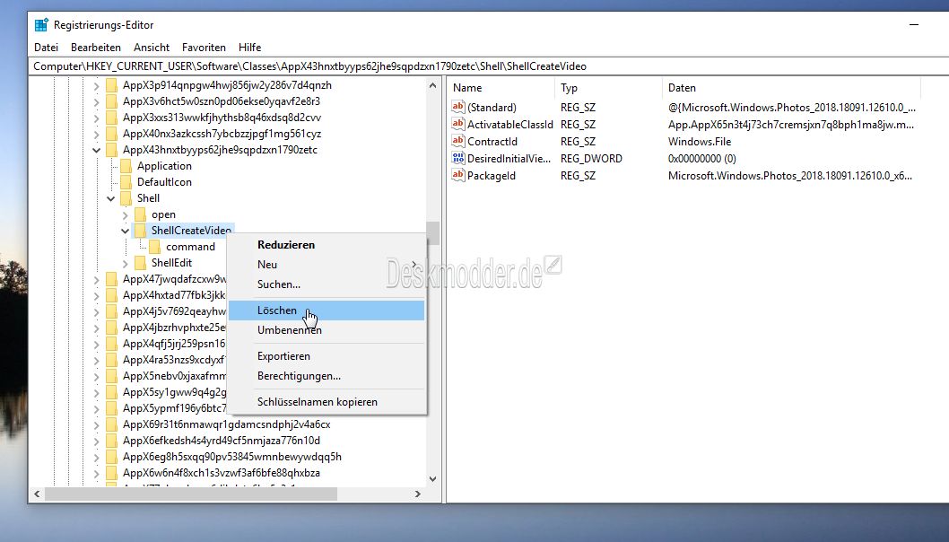
Task: Select the DefaultIcon key folder icon
Action: click(126, 182)
